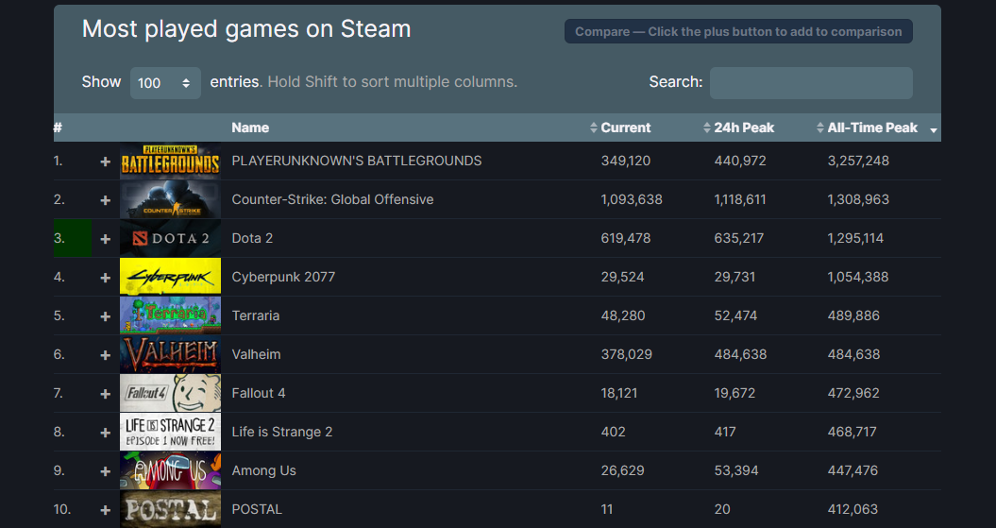
Task: Open the PUBG Battlegrounds banner image
Action: click(x=170, y=161)
